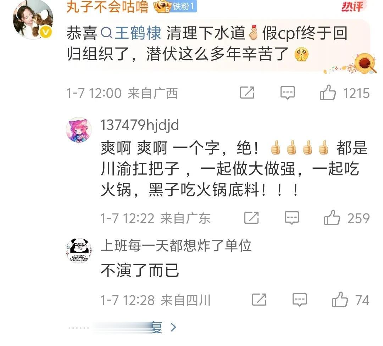
Task: View 丸子不会咕噜 profile avatar
Action: 33,19
